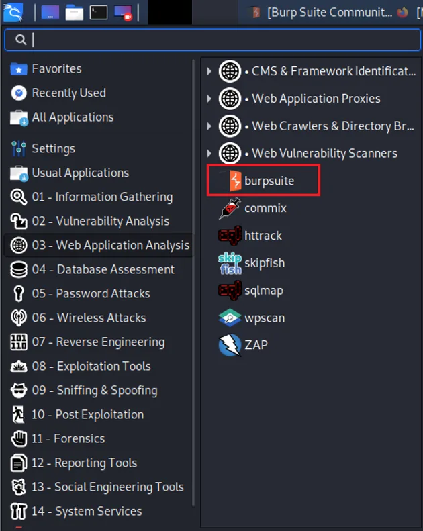Open CMS & Framework Identification label
Screen dimensions: 423x531
pyautogui.click(x=334, y=71)
